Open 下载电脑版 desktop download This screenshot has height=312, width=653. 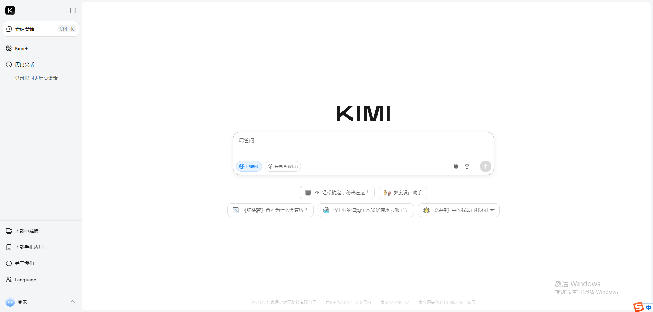click(x=41, y=231)
